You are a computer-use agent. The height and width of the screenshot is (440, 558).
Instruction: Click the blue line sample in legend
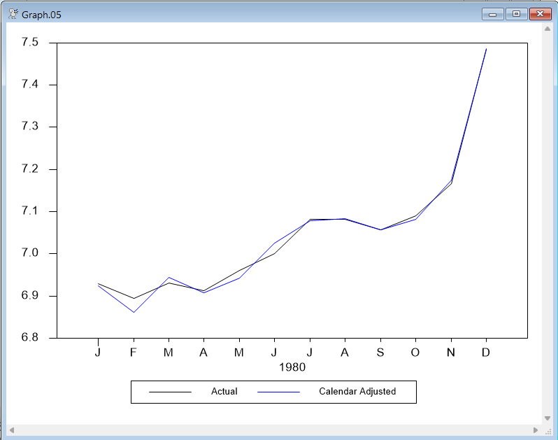pyautogui.click(x=278, y=392)
